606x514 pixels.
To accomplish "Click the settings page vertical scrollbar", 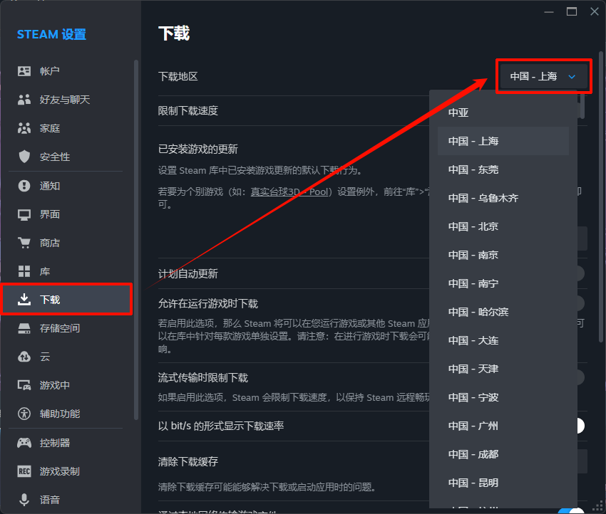I will pyautogui.click(x=600, y=196).
